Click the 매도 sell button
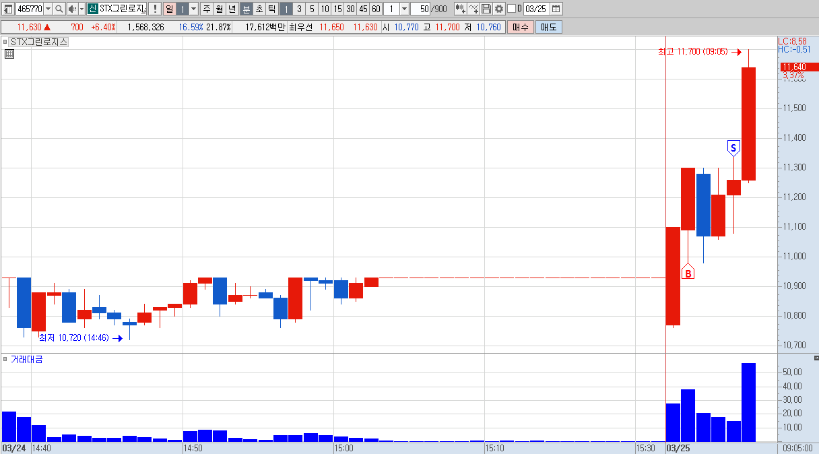The image size is (819, 454). (x=549, y=27)
